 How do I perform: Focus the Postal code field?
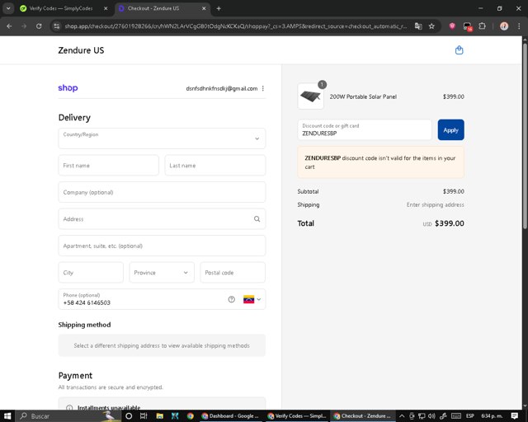(x=233, y=273)
